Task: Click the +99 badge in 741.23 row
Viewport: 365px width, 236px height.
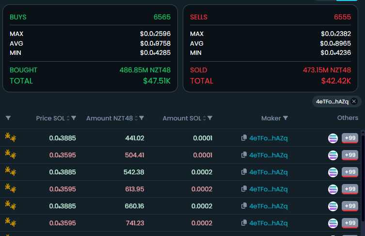Action: pos(350,223)
